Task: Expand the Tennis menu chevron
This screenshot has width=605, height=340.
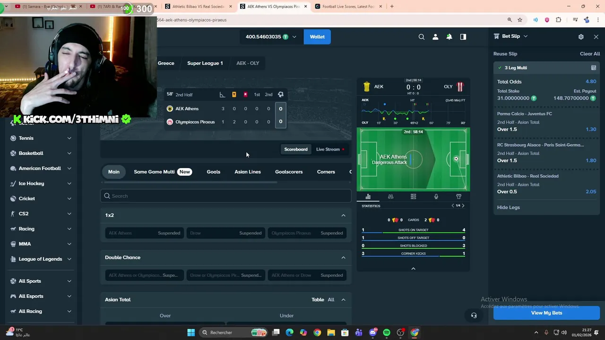Action: pyautogui.click(x=69, y=138)
